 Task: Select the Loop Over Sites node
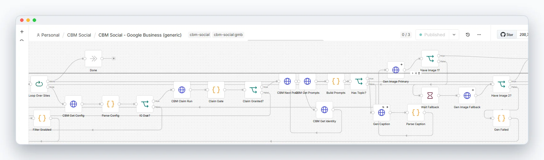coord(39,84)
